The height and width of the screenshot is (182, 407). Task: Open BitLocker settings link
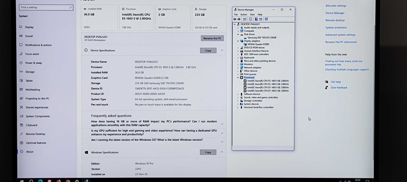(336, 6)
